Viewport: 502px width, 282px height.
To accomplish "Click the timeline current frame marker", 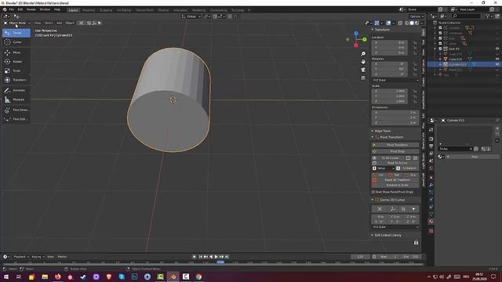I will tap(220, 262).
